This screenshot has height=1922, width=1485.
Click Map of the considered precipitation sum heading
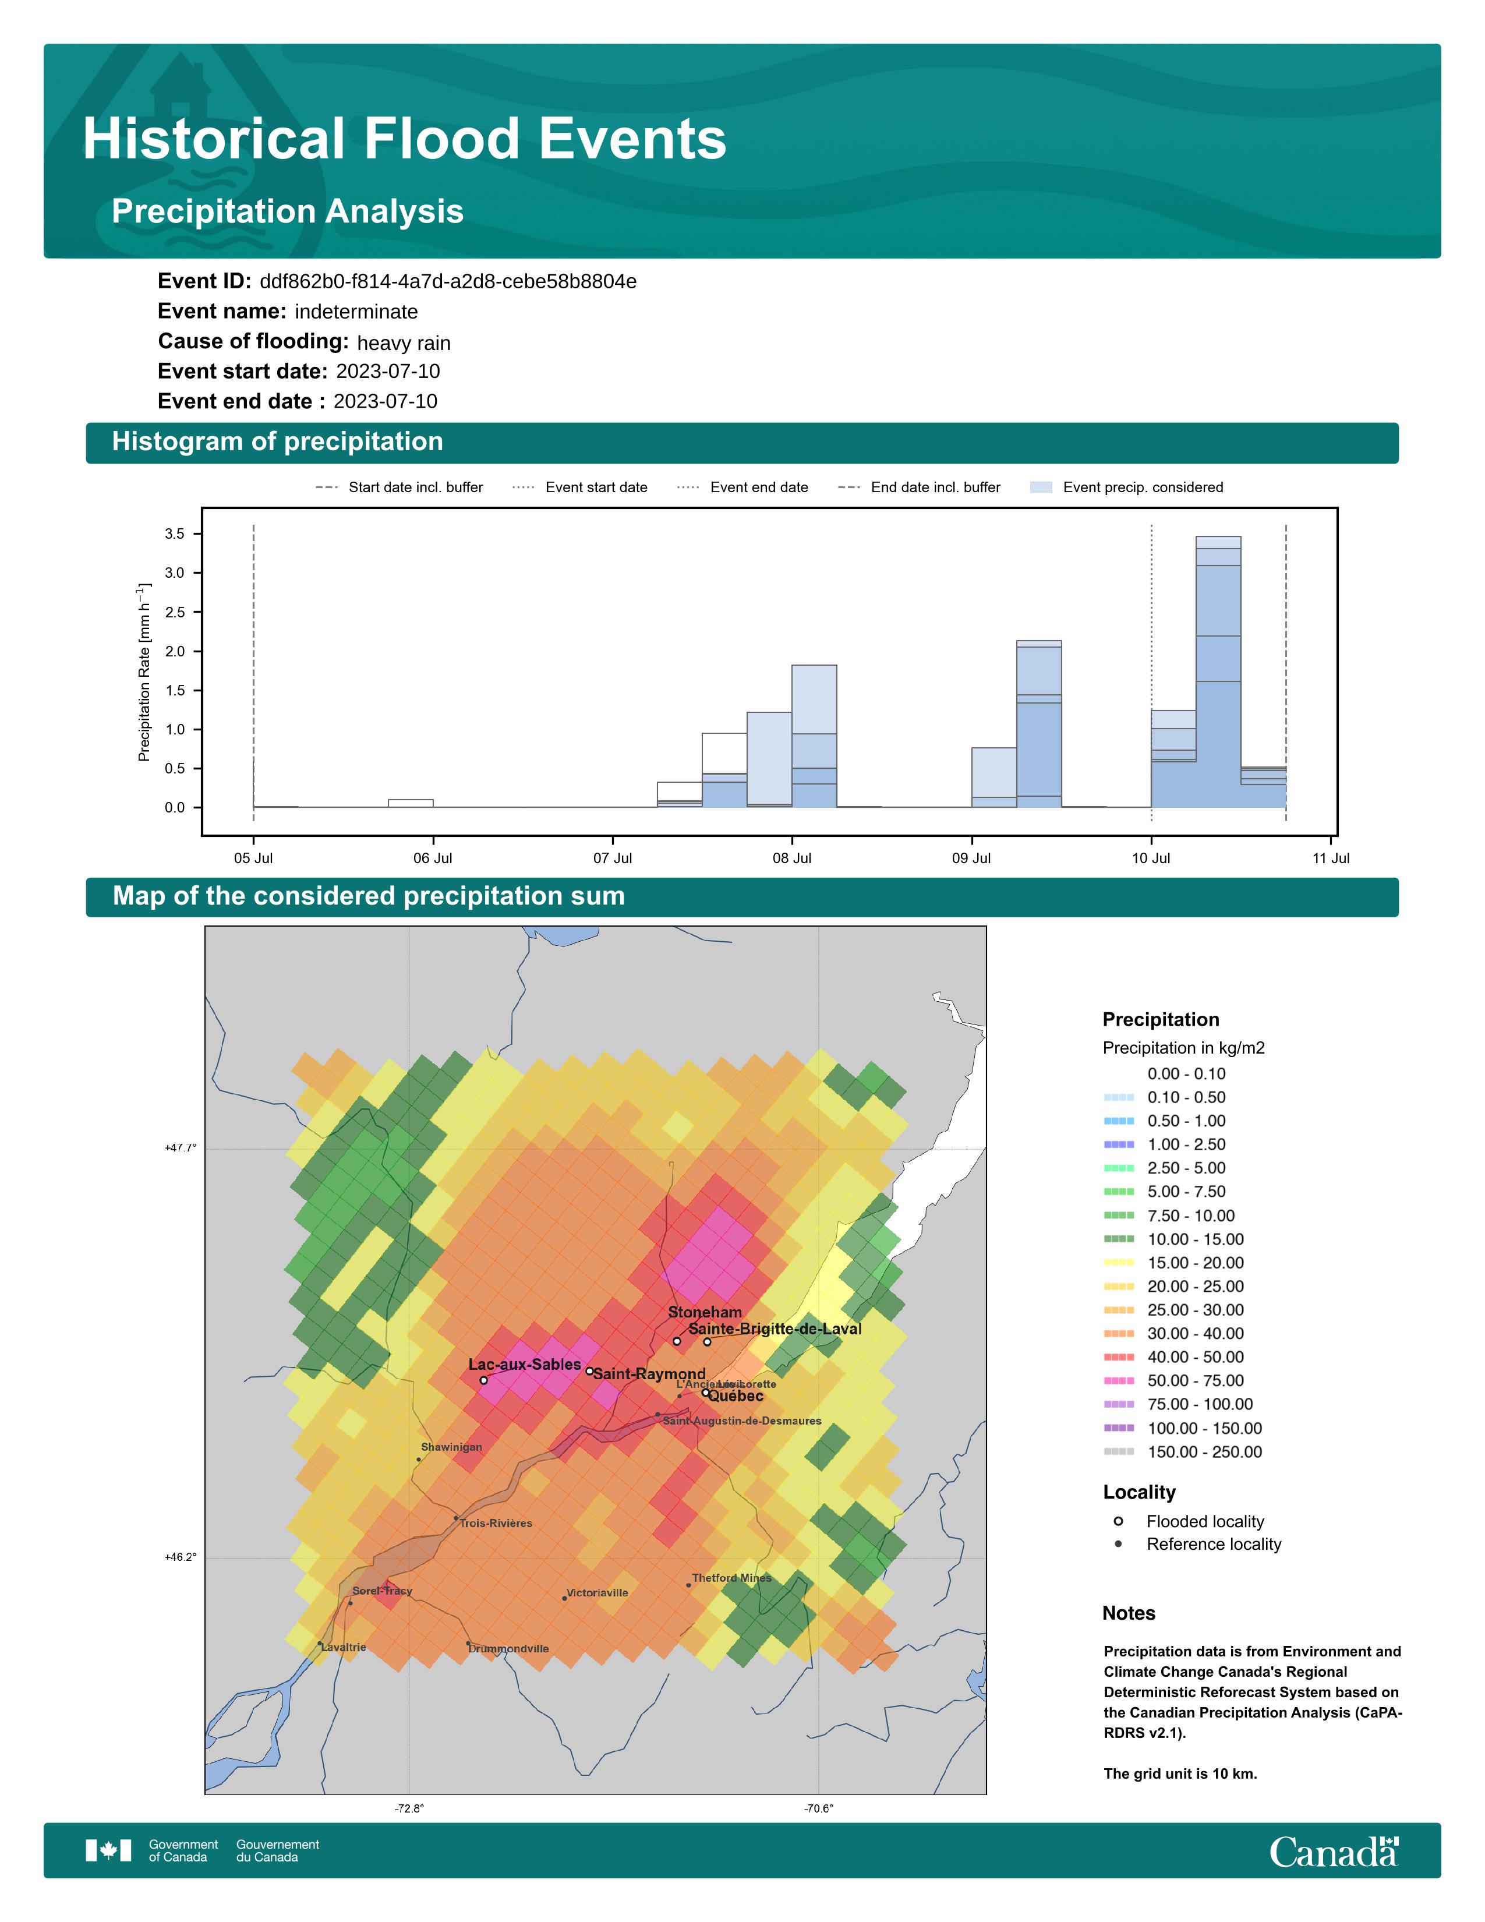[x=369, y=896]
